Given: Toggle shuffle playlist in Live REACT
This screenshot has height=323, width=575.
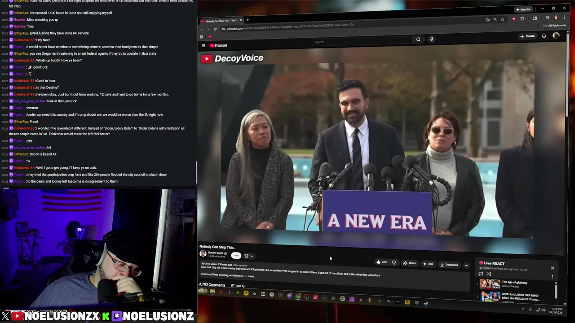Looking at the screenshot, I should 489,274.
